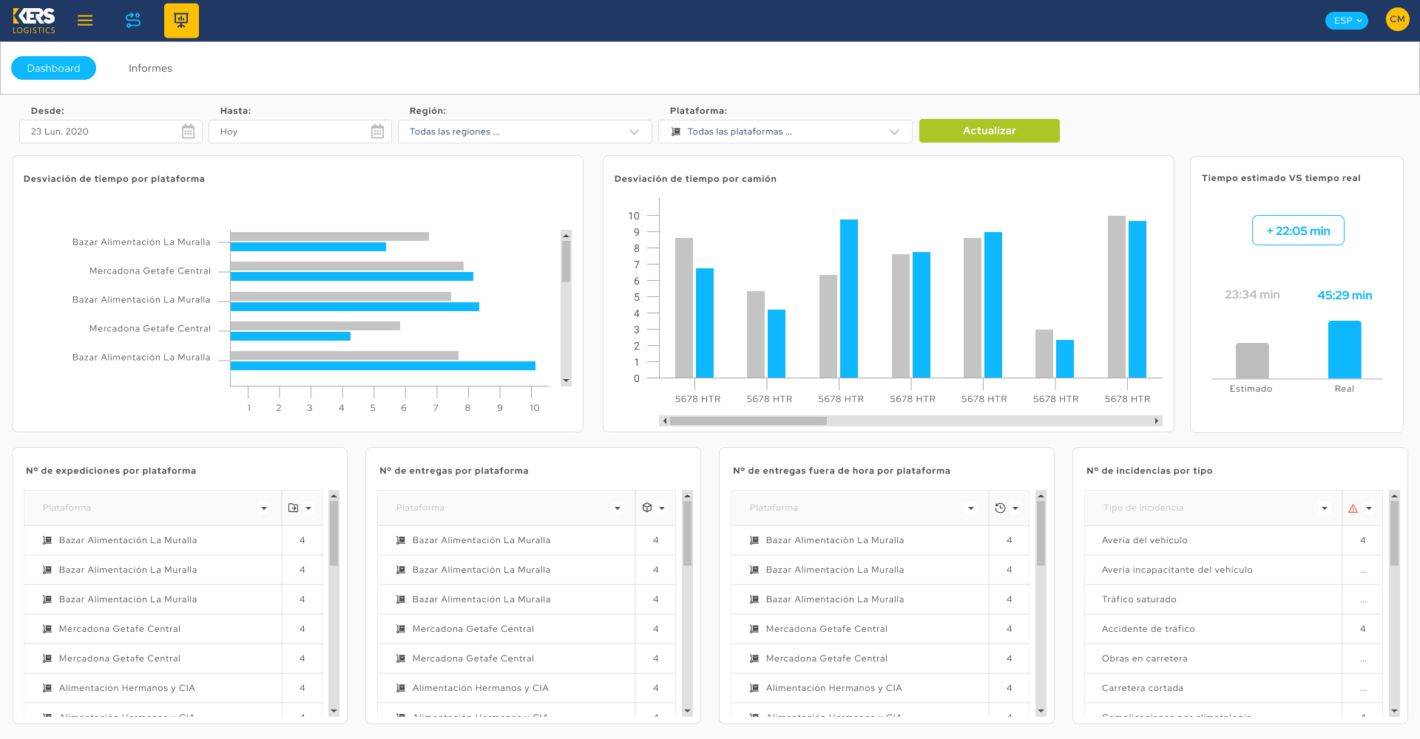The height and width of the screenshot is (739, 1420).
Task: Click the entregas column package icon
Action: pyautogui.click(x=647, y=508)
